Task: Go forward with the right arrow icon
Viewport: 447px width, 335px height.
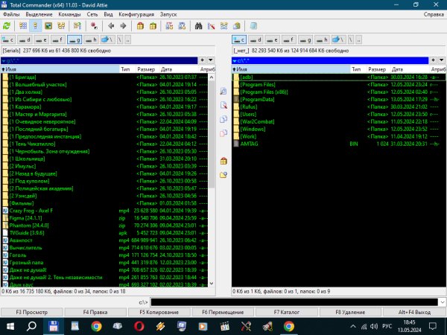Action: coord(123,26)
